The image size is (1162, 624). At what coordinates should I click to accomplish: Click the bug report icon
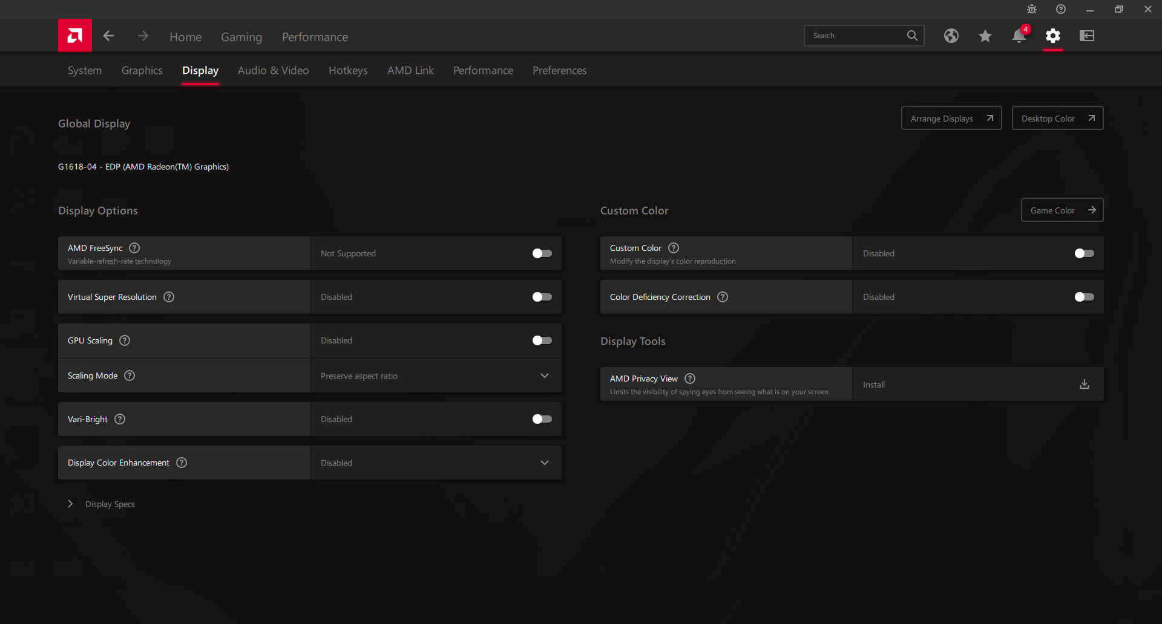[x=1032, y=10]
